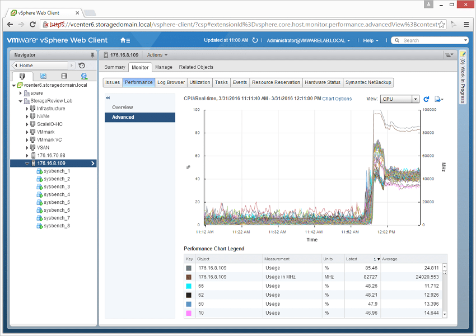Viewport: 476px width, 336px height.
Task: Click the browser back arrow
Action: [x=10, y=24]
